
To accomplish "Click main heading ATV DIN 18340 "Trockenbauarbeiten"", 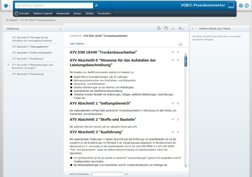I will click(x=103, y=52).
